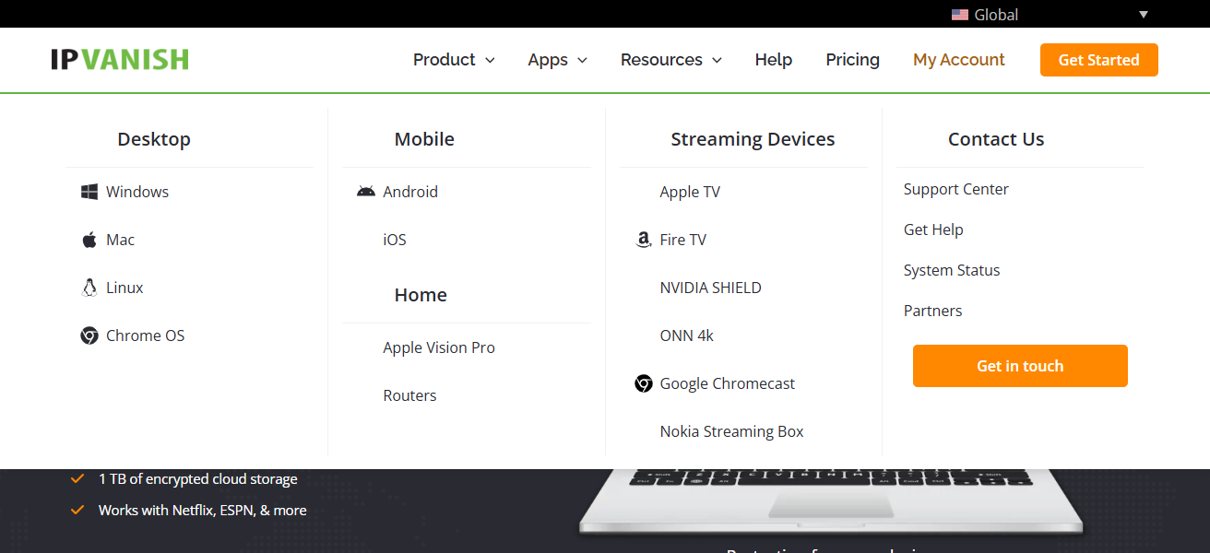Expand the Product dropdown menu
Viewport: 1210px width, 553px height.
[454, 60]
